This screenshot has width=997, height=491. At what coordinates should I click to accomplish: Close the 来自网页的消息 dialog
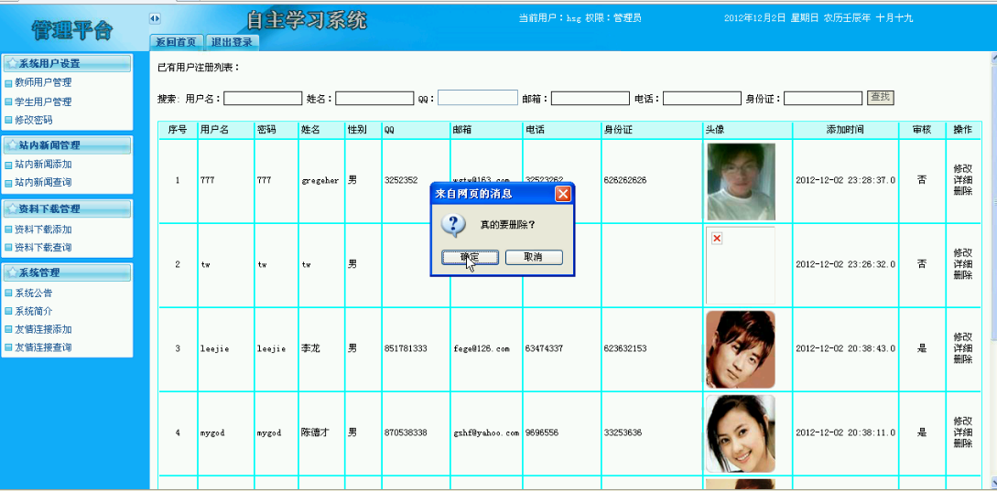(563, 194)
